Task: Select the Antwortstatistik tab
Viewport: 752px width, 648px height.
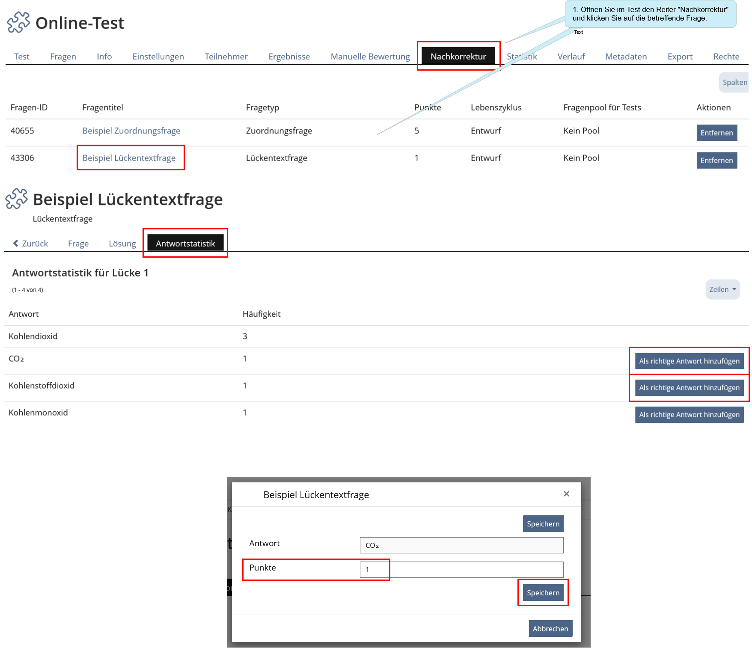Action: coord(185,244)
